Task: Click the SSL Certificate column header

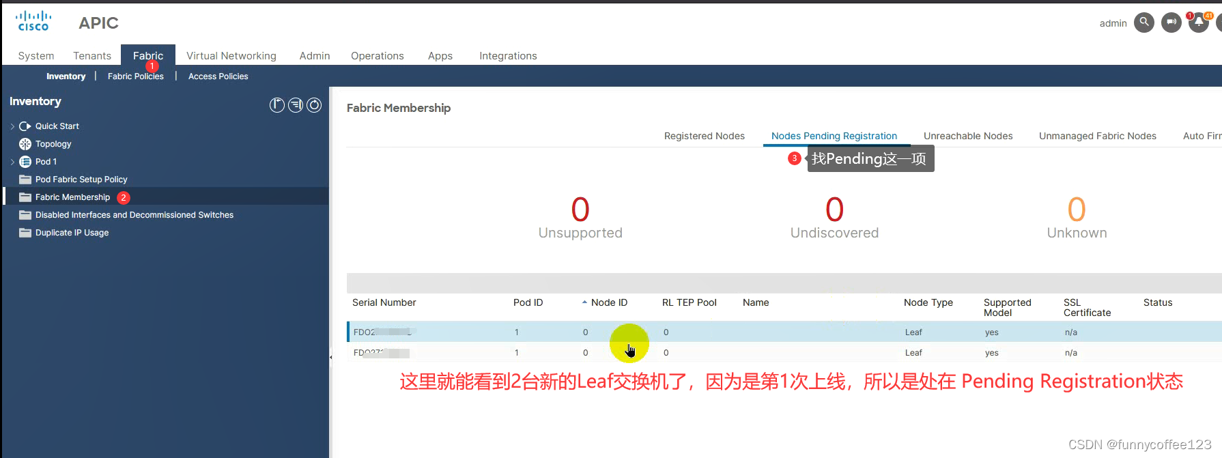Action: click(x=1088, y=307)
